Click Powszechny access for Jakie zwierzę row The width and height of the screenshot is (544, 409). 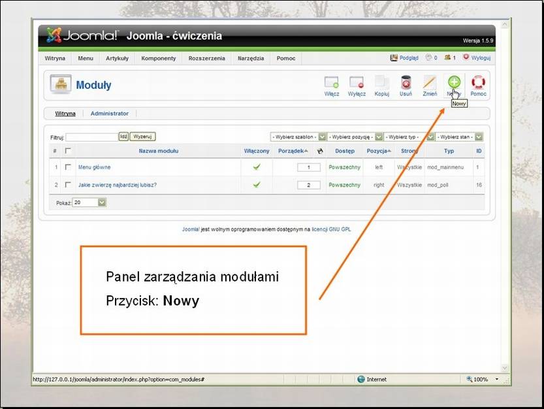tap(345, 185)
